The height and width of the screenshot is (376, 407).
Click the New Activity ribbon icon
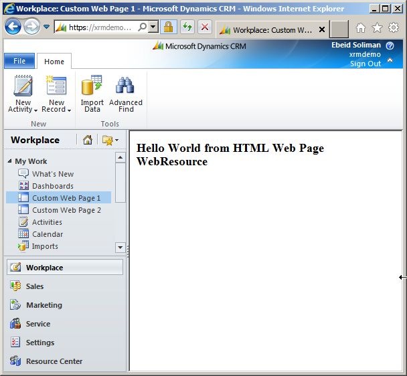tap(23, 86)
